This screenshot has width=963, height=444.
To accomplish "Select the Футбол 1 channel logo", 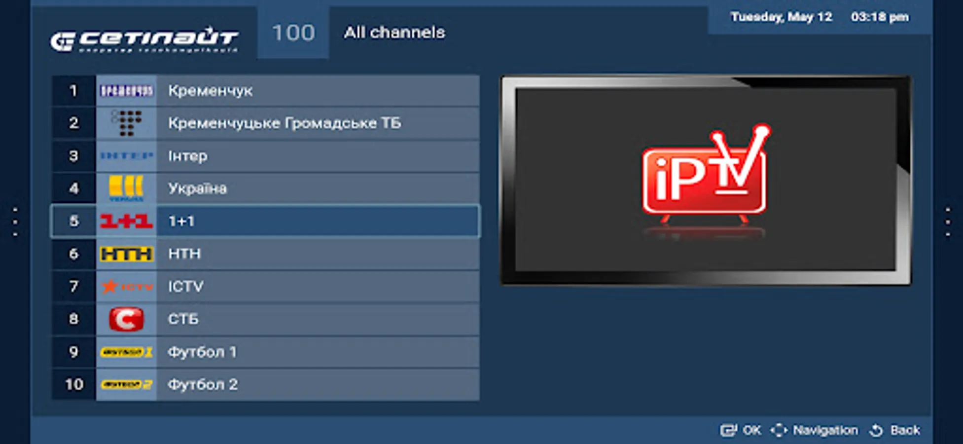I will [126, 352].
